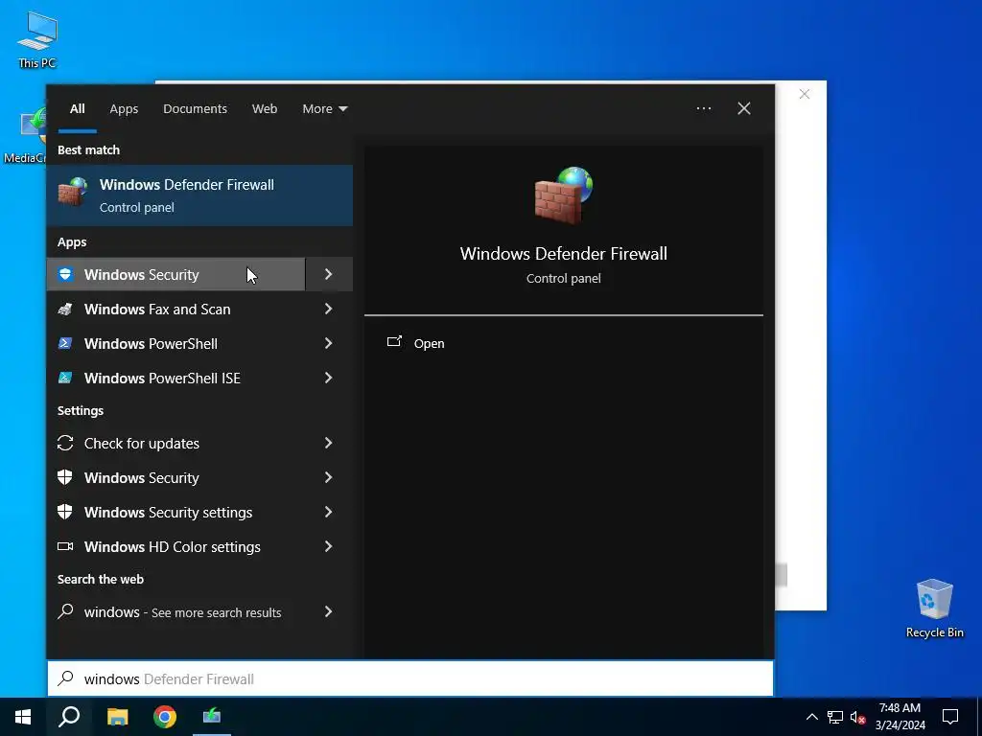Switch to the Apps search tab
The image size is (982, 736).
click(124, 109)
